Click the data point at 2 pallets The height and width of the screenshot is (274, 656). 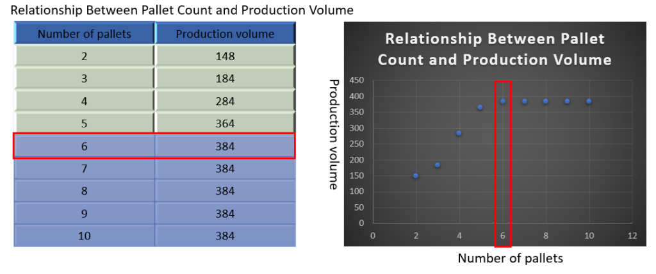[x=416, y=175]
